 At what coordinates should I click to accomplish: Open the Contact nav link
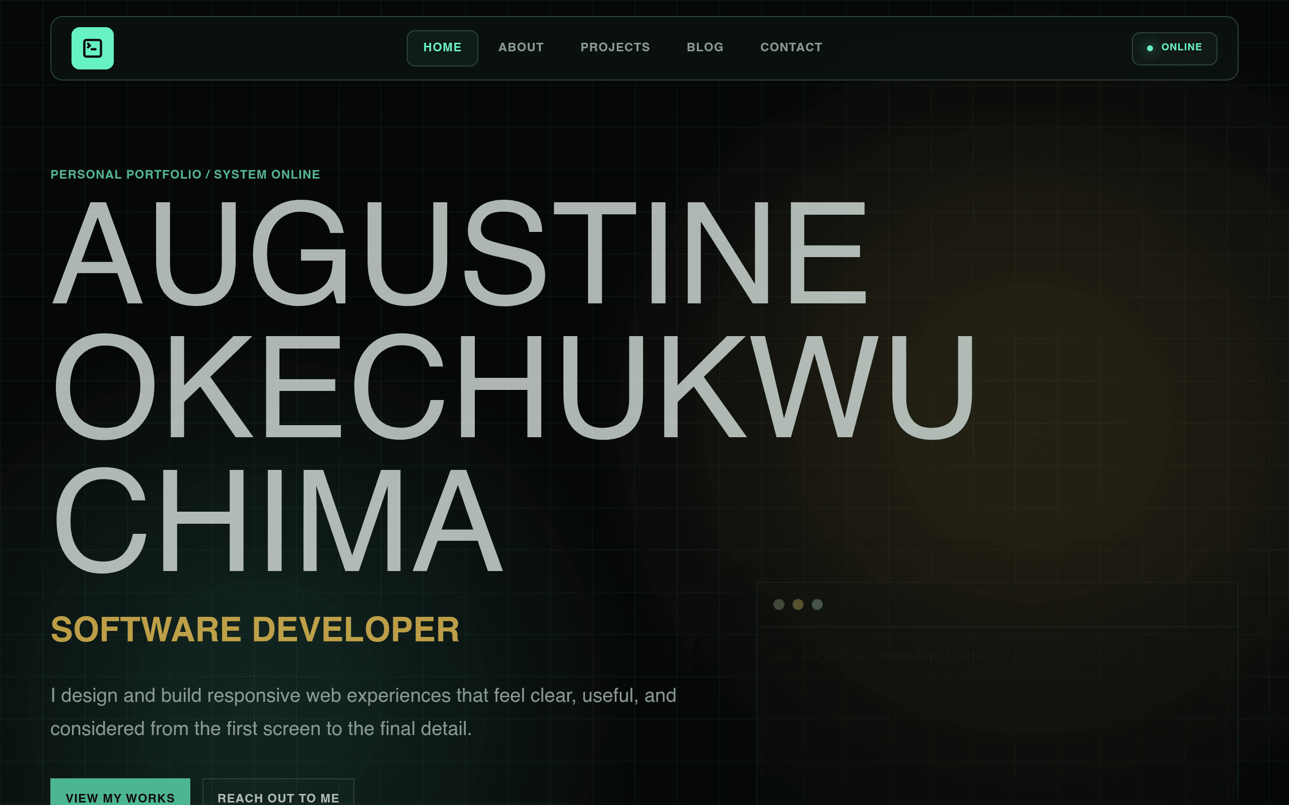pos(791,47)
